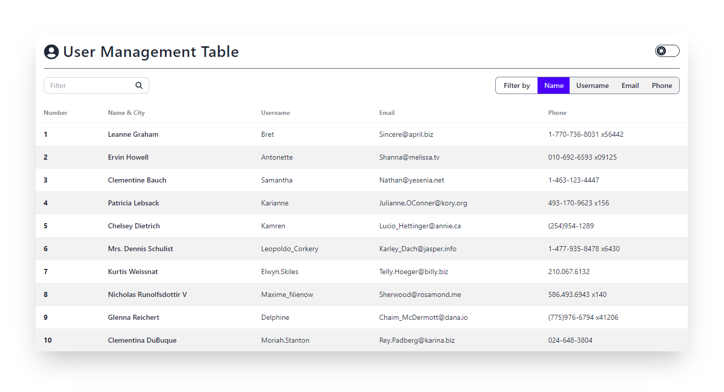
Task: Click the Number column header
Action: pyautogui.click(x=56, y=113)
